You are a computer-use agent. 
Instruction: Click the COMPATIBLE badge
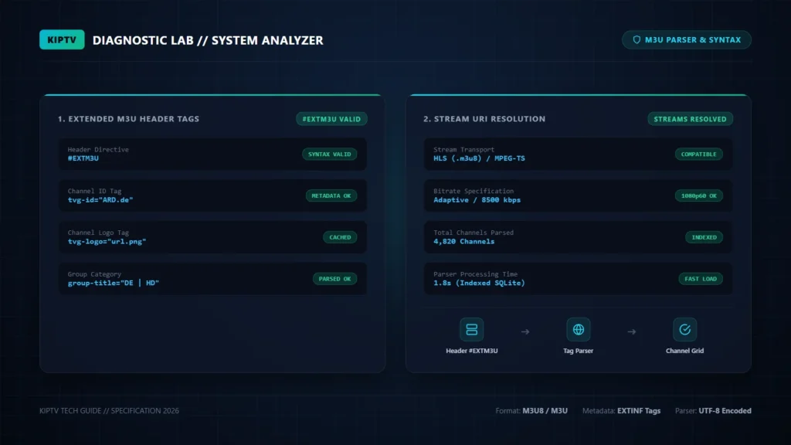point(698,155)
